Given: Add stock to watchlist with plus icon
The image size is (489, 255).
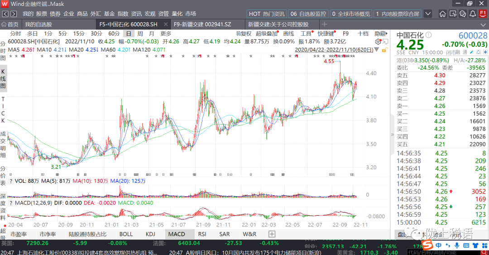Looking at the screenshot, I should (485, 52).
